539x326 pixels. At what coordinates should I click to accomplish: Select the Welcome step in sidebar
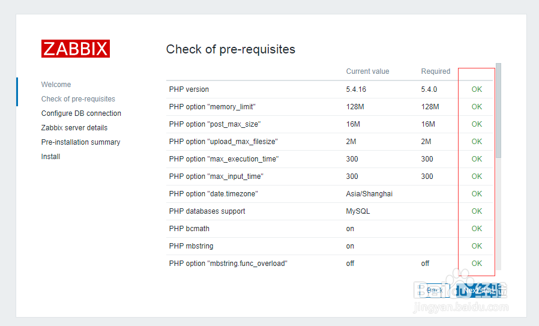(x=56, y=85)
